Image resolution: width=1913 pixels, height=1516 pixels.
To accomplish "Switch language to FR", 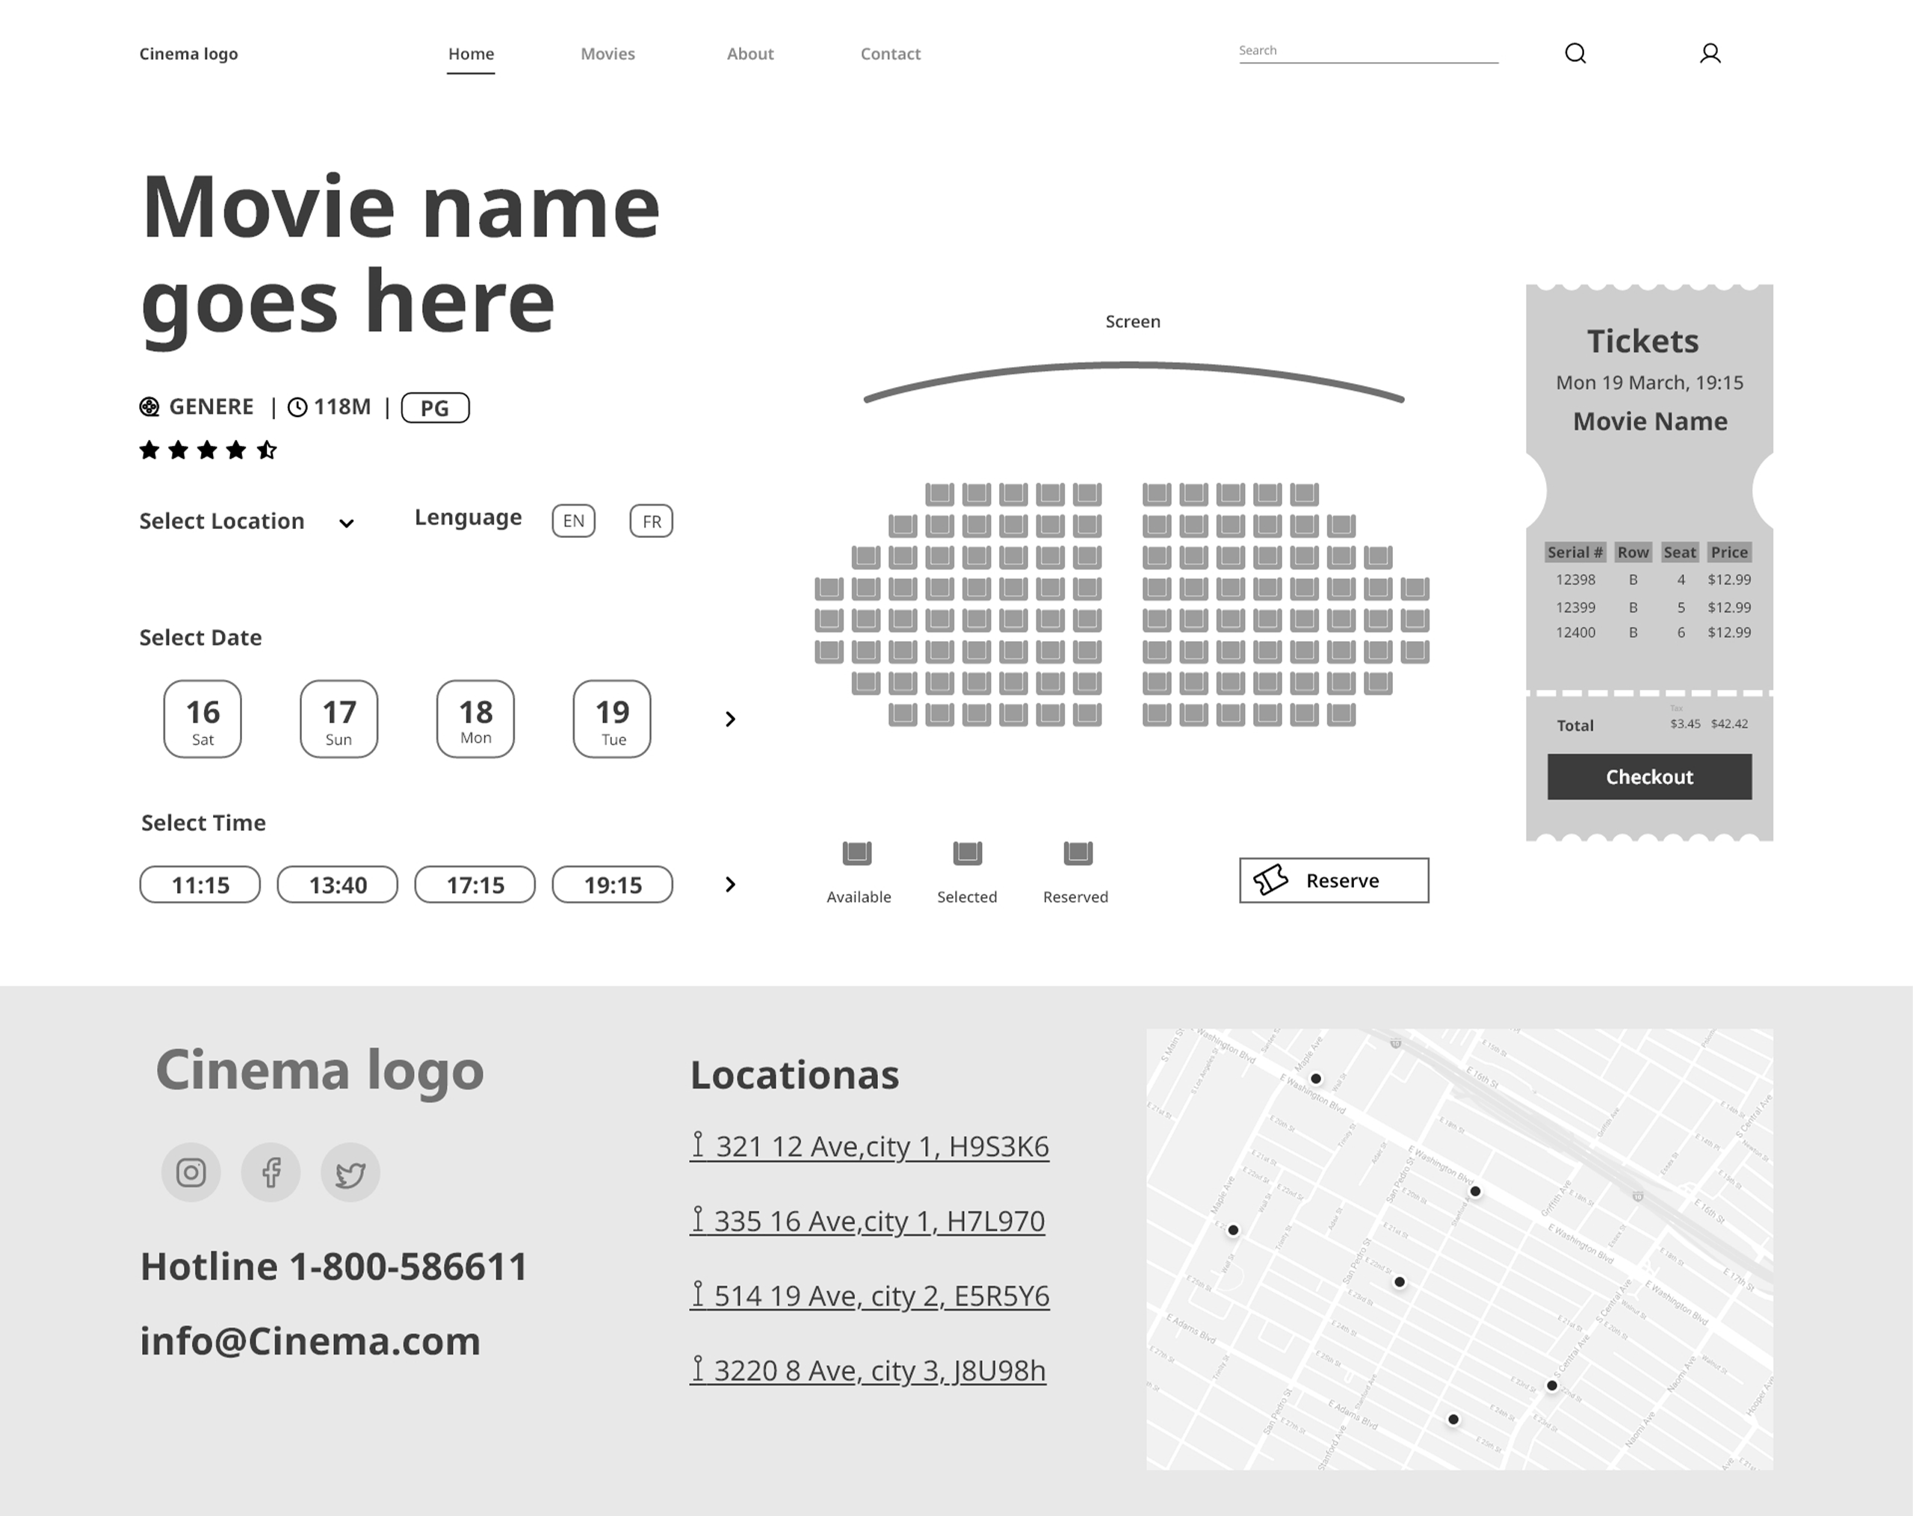I will 650,521.
